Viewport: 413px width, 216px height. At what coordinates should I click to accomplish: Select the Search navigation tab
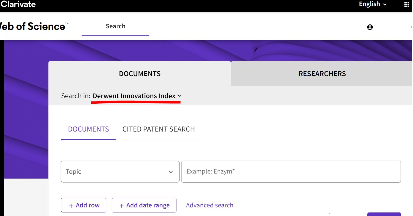click(116, 26)
